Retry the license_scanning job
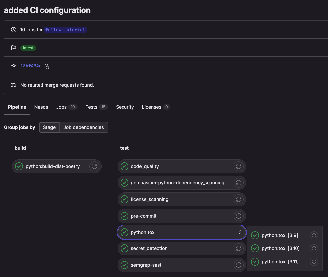 (x=238, y=199)
